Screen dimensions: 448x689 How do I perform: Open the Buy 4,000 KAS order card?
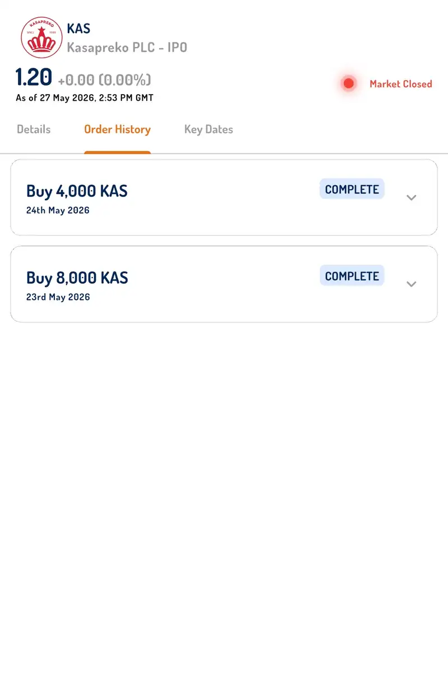224,198
